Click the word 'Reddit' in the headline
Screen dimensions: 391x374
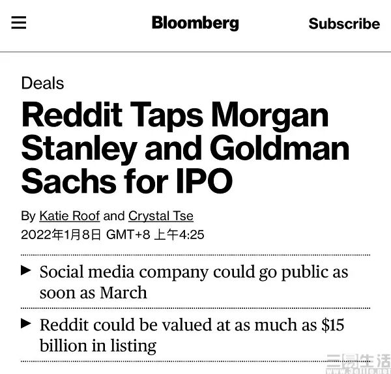(72, 115)
